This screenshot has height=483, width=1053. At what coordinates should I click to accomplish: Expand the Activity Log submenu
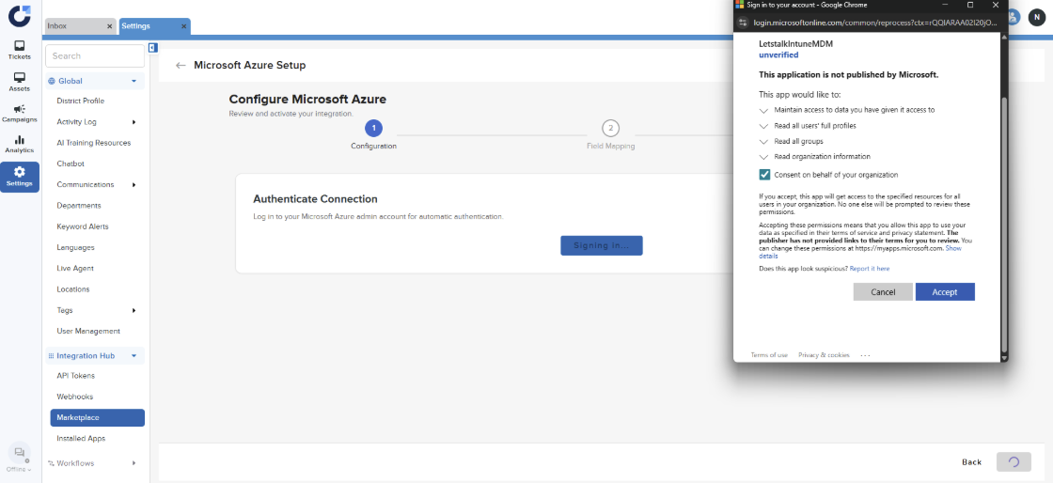[x=134, y=122]
